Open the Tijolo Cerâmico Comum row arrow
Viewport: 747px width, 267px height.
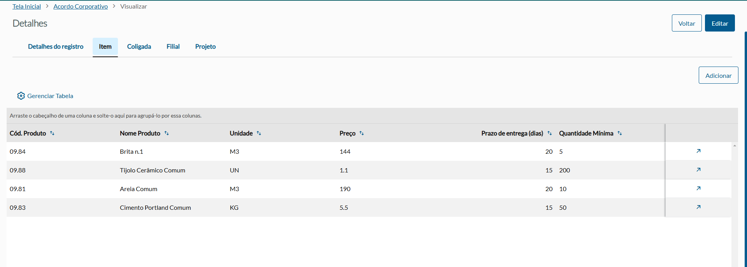tap(698, 170)
